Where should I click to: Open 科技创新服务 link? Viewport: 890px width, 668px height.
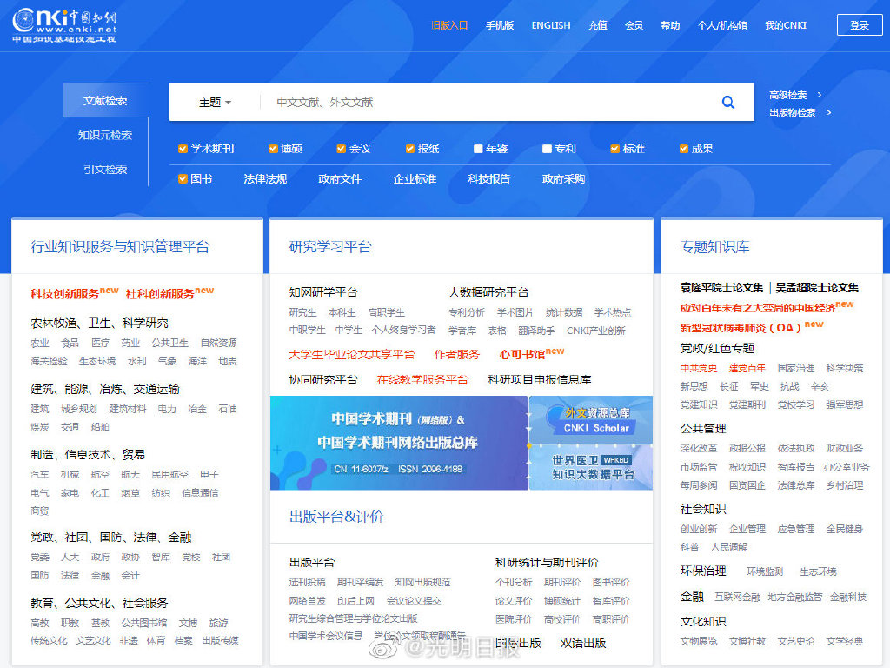64,294
